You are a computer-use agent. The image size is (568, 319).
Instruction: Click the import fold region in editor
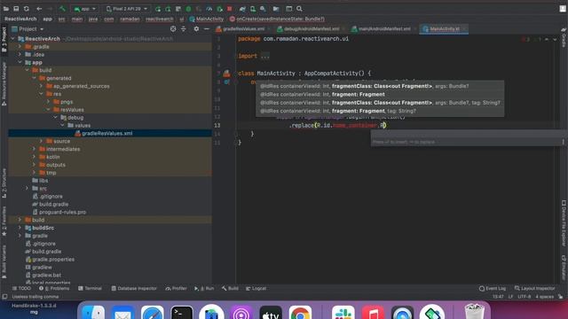264,57
